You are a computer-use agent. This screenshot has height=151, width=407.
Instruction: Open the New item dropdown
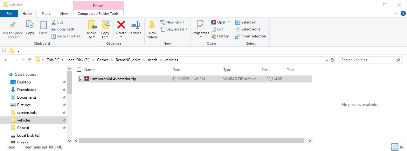173,22
